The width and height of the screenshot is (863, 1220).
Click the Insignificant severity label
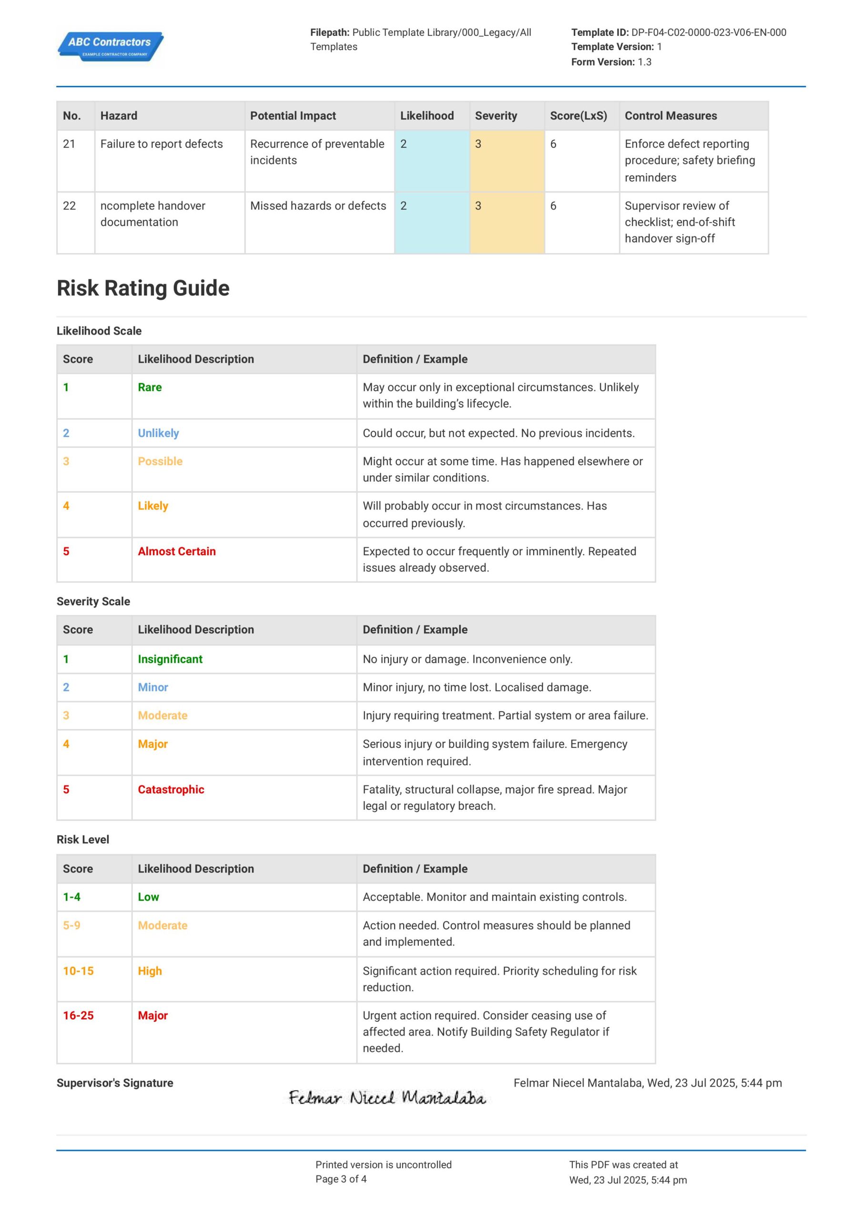point(170,659)
